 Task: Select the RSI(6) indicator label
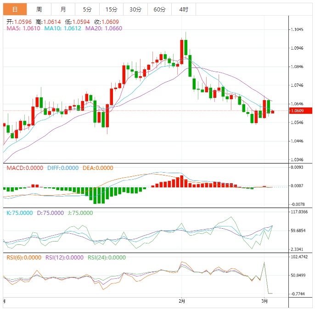pyautogui.click(x=24, y=258)
